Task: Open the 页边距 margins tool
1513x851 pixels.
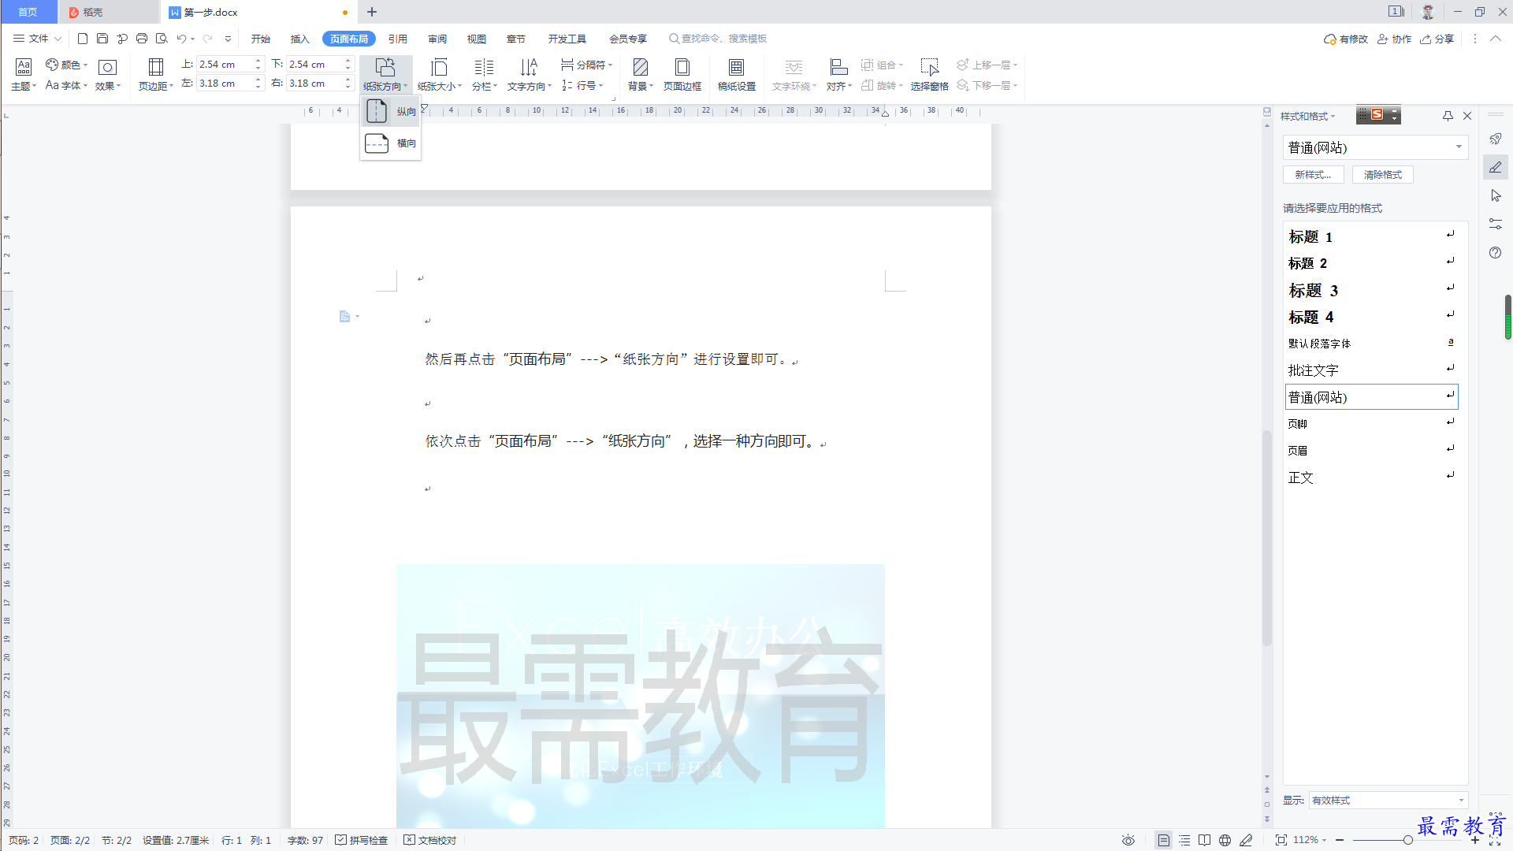Action: pyautogui.click(x=156, y=75)
